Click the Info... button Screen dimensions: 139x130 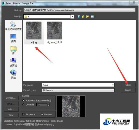(x=11, y=109)
